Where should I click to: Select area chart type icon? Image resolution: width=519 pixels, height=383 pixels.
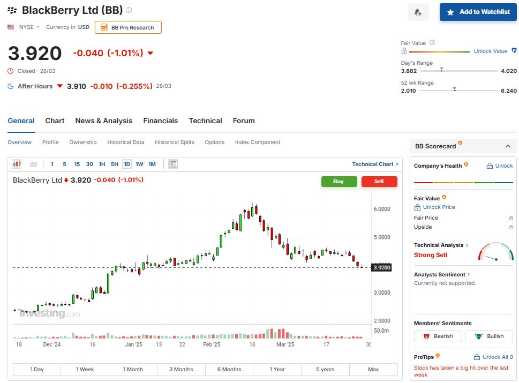click(33, 164)
